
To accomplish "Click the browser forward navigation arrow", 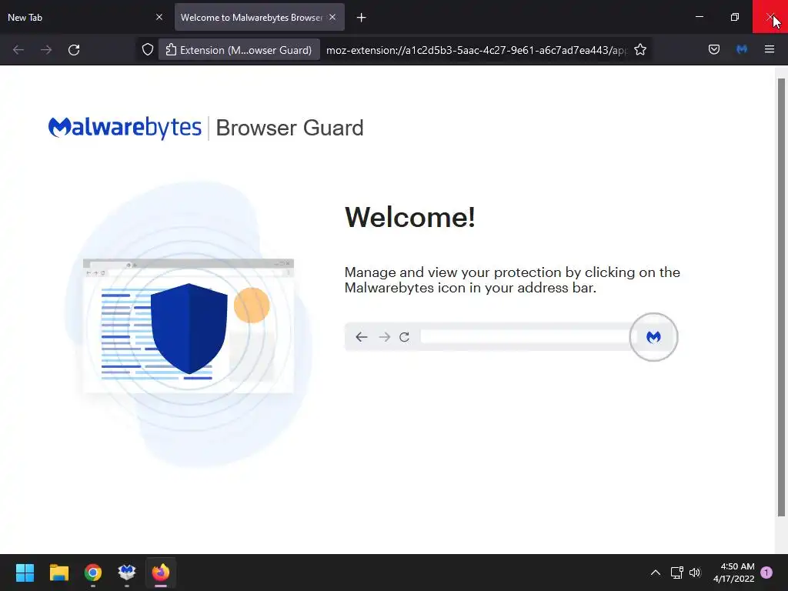I will pyautogui.click(x=46, y=50).
